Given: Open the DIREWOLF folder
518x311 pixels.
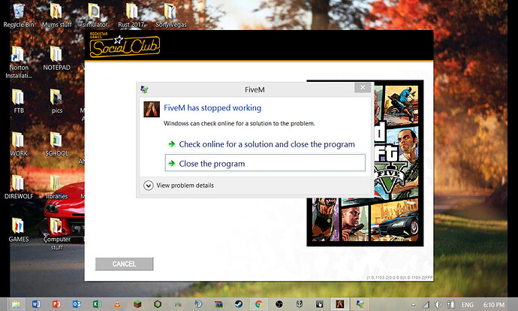Looking at the screenshot, I should (19, 187).
